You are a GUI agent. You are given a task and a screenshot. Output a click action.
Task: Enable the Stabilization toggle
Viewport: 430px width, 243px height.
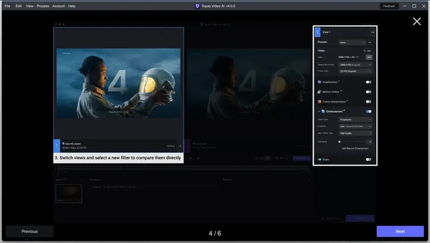tap(369, 82)
